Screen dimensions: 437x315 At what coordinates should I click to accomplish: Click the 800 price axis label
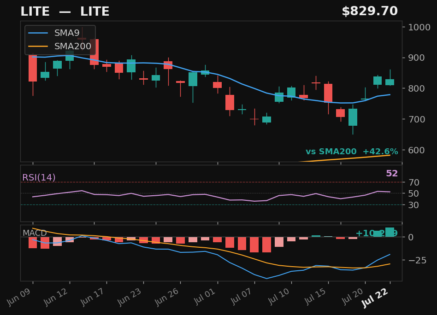(x=416, y=88)
